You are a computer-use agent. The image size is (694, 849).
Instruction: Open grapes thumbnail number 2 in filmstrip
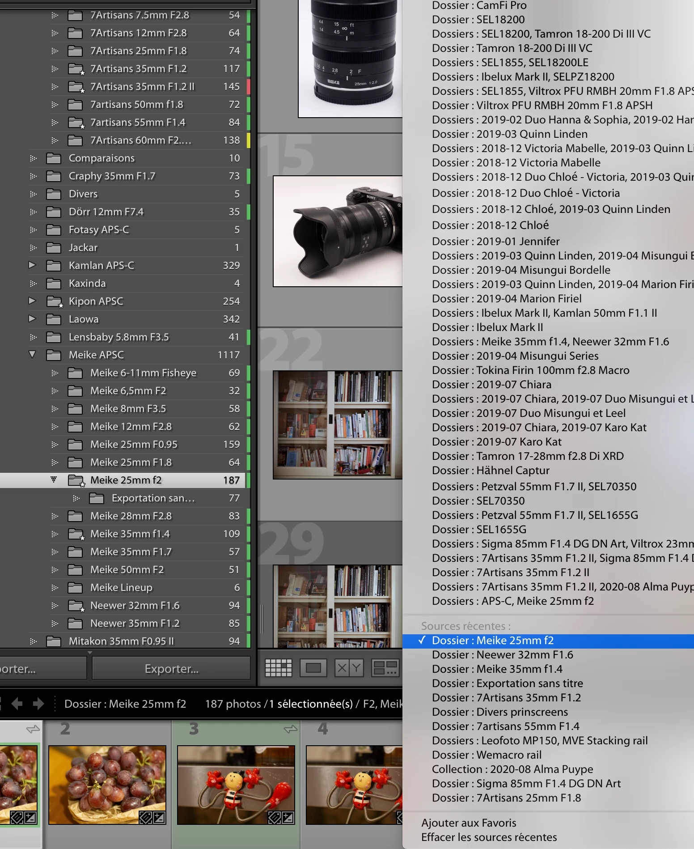click(107, 785)
